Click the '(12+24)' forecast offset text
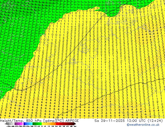 (155, 121)
